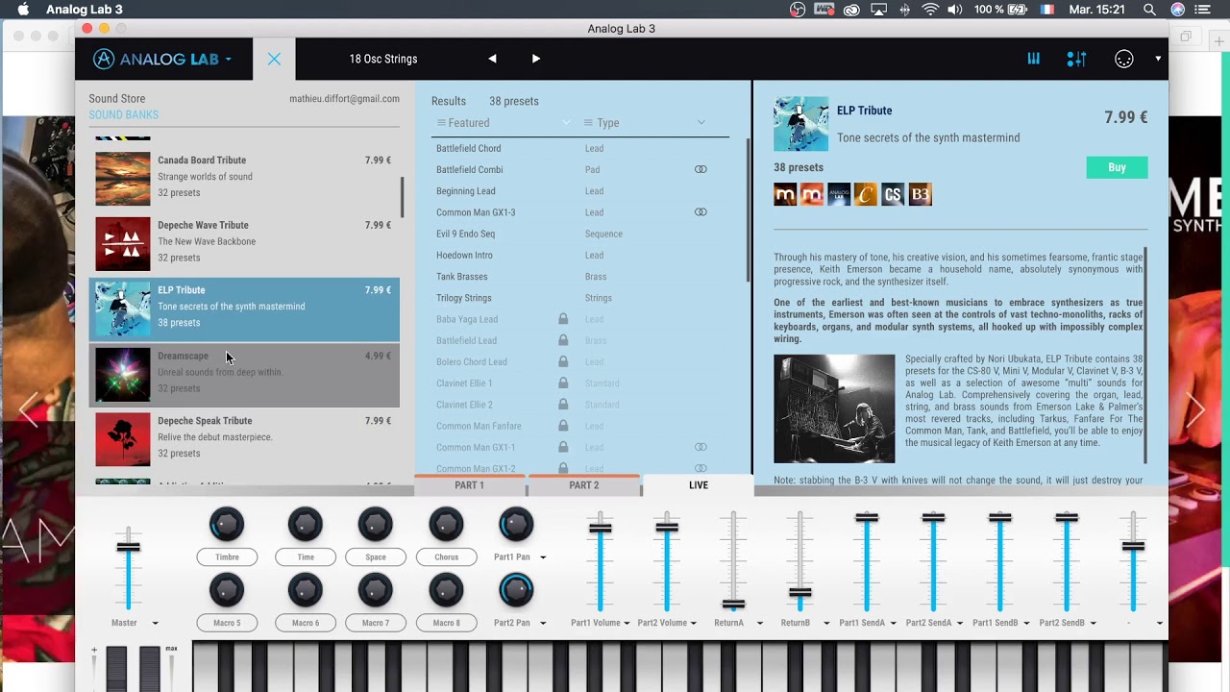Click the Analog Lab instrument icon
The image size is (1230, 692).
click(x=839, y=194)
